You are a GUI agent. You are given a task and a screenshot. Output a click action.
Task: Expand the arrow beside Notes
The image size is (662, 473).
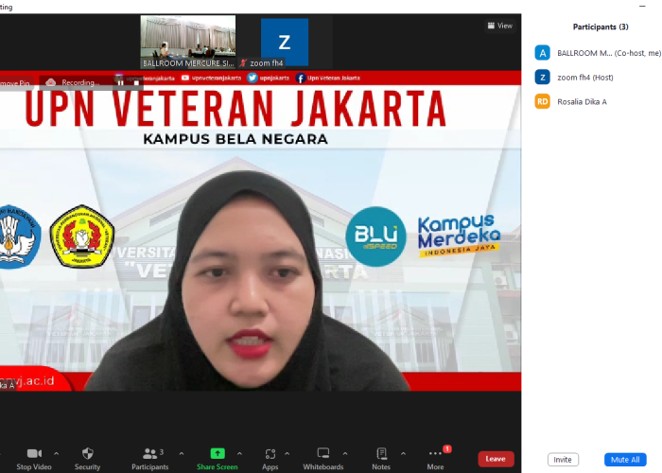(403, 453)
